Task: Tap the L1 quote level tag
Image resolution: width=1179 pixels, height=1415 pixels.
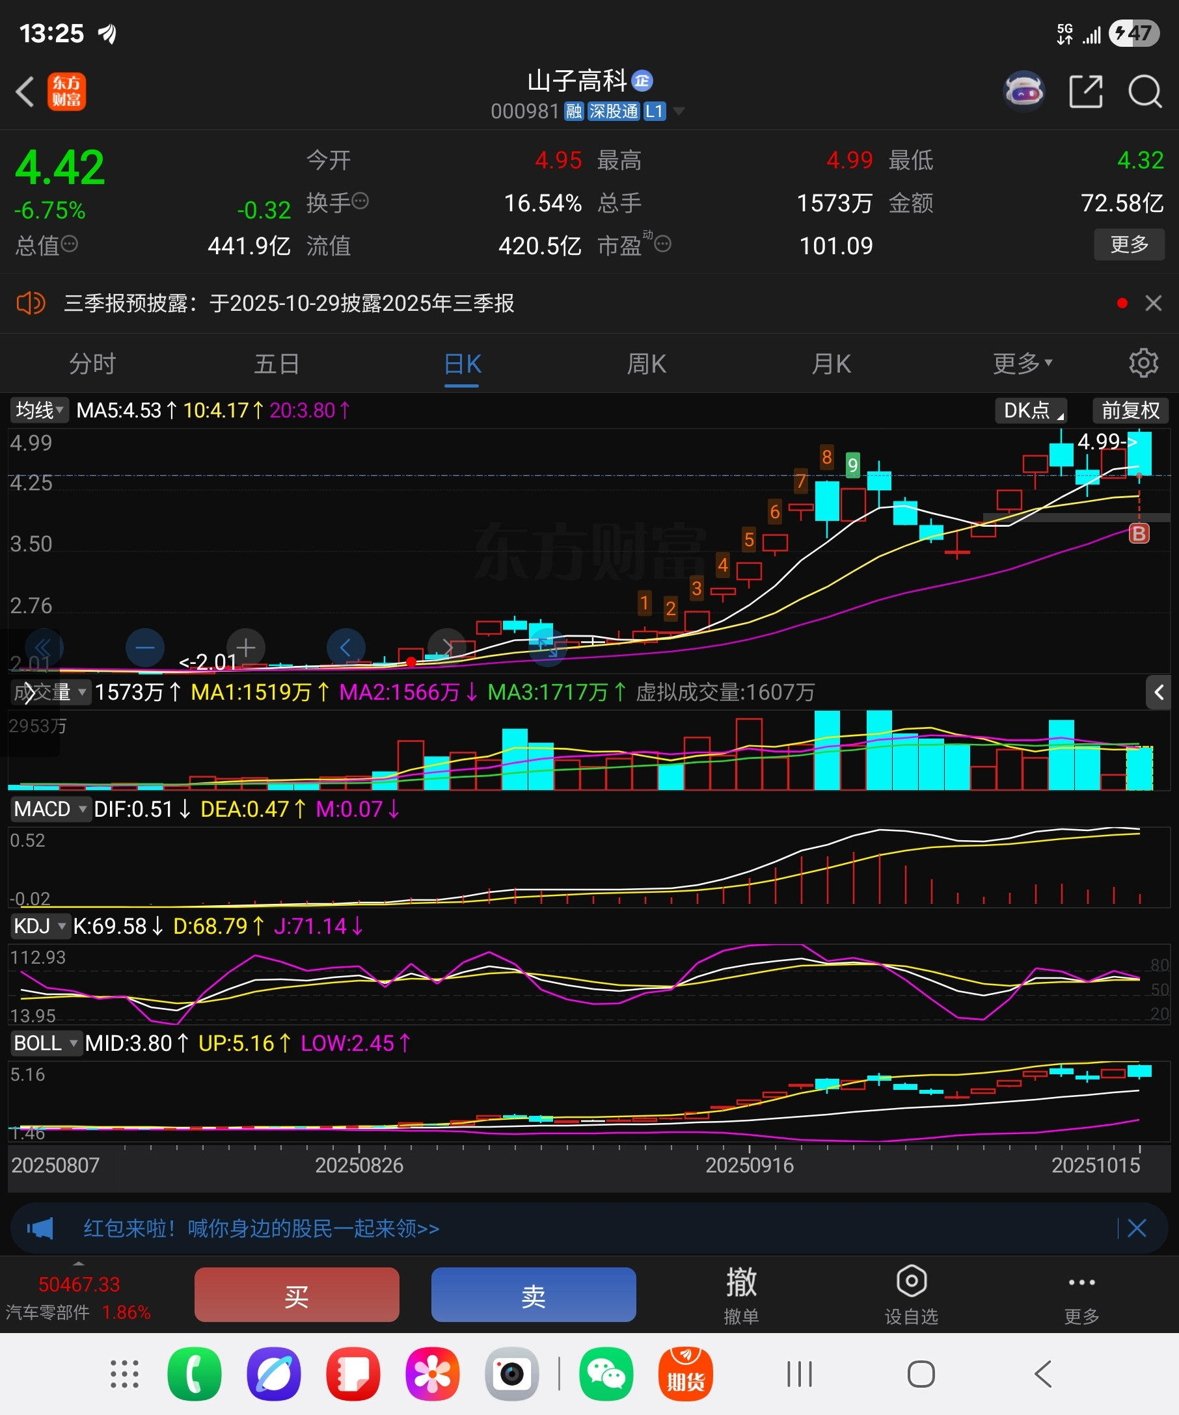Action: tap(655, 111)
